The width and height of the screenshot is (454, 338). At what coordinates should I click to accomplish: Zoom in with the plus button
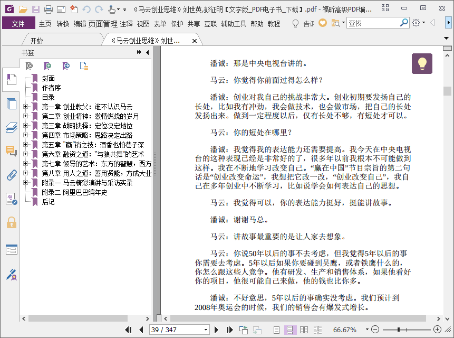437,330
